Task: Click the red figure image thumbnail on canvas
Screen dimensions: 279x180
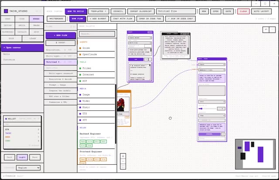Action: pyautogui.click(x=123, y=104)
